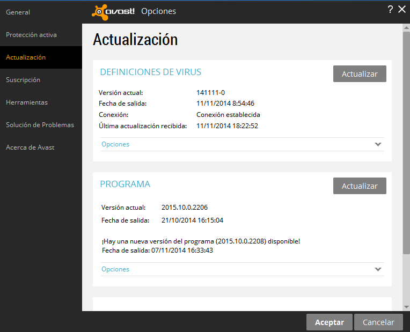Image resolution: width=410 pixels, height=332 pixels.
Task: Open help with the question mark icon
Action: click(390, 10)
